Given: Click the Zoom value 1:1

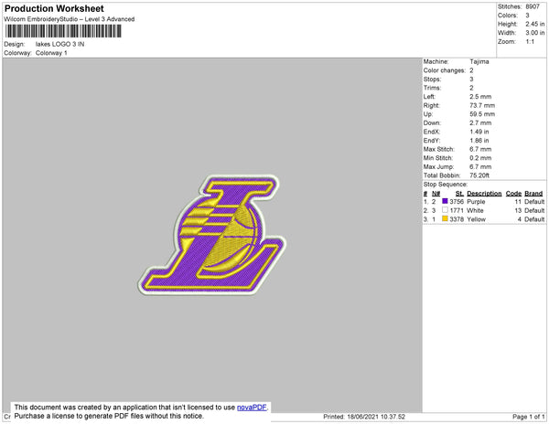Looking at the screenshot, I should [x=530, y=42].
